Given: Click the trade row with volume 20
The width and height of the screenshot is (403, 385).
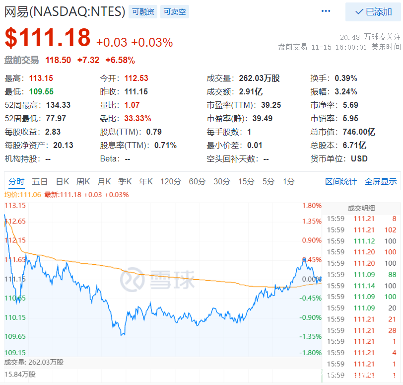Looking at the screenshot, I should (x=361, y=308).
